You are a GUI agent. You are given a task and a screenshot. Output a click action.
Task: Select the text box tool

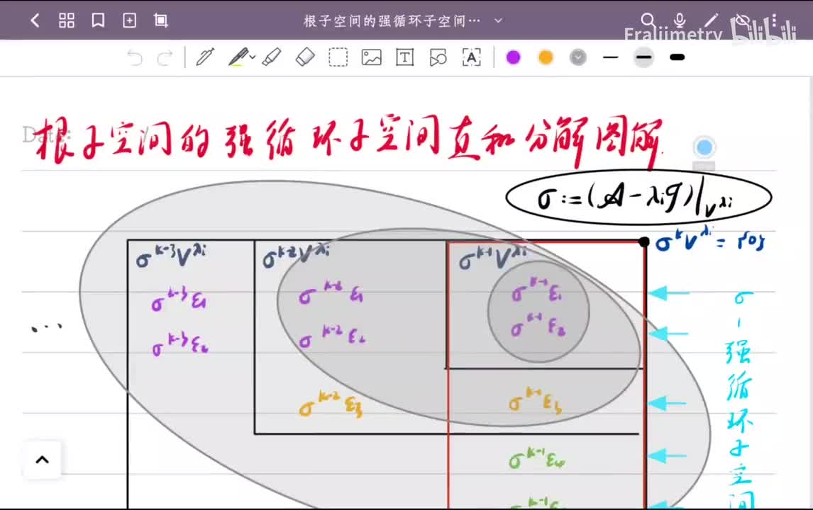point(404,57)
